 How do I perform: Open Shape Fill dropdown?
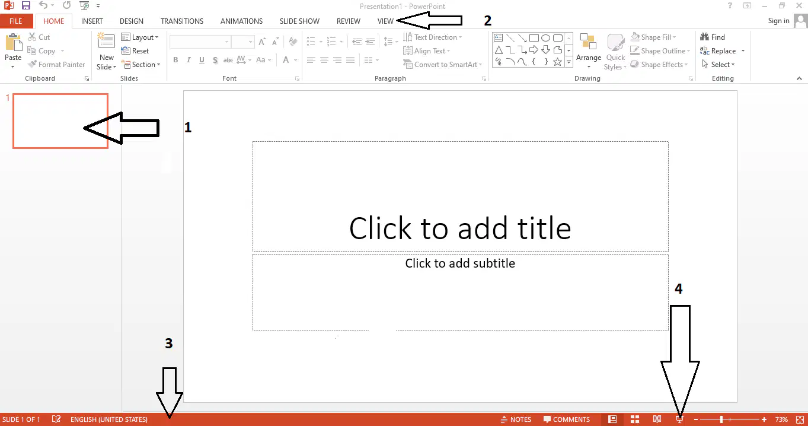coord(654,37)
